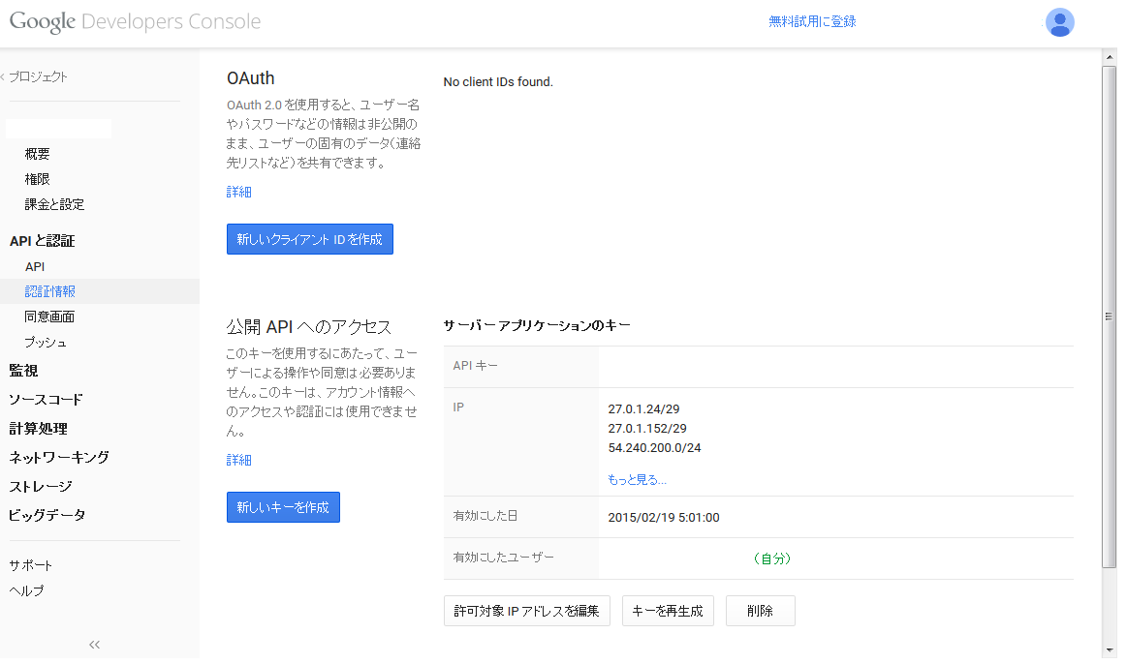Screen dimensions: 1127x664
Task: Click the date 2015/02/19 5:01:00
Action: tap(664, 518)
